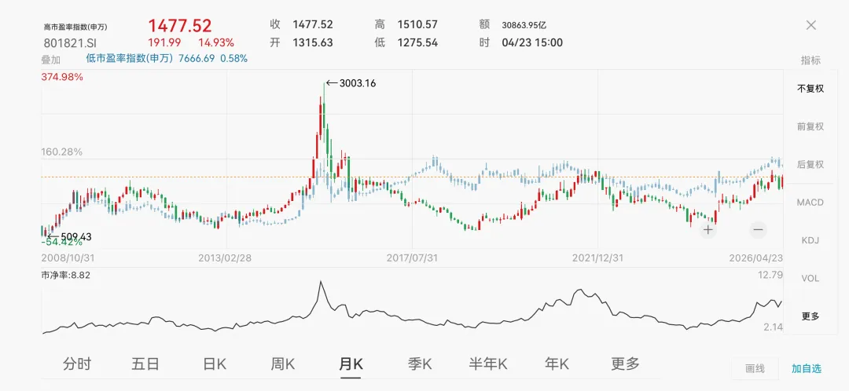Click the 374.98% axis label
This screenshot has width=849, height=391.
[x=62, y=77]
